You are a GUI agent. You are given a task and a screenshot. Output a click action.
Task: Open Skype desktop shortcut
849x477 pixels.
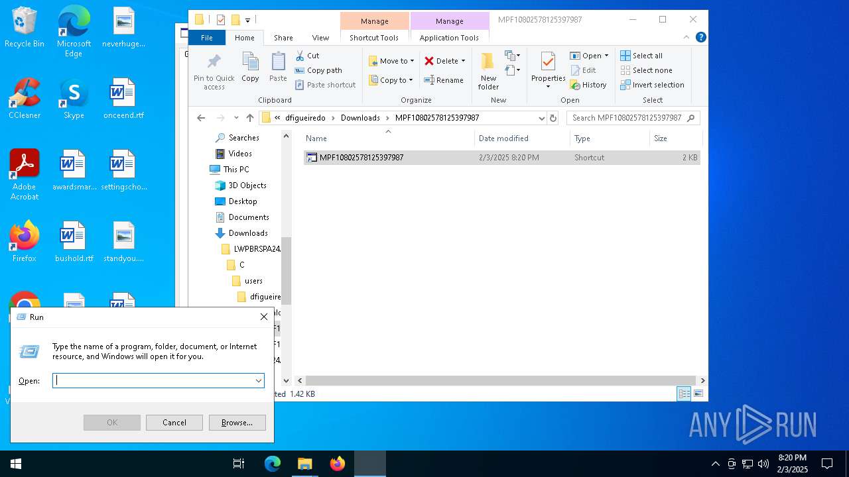[74, 99]
